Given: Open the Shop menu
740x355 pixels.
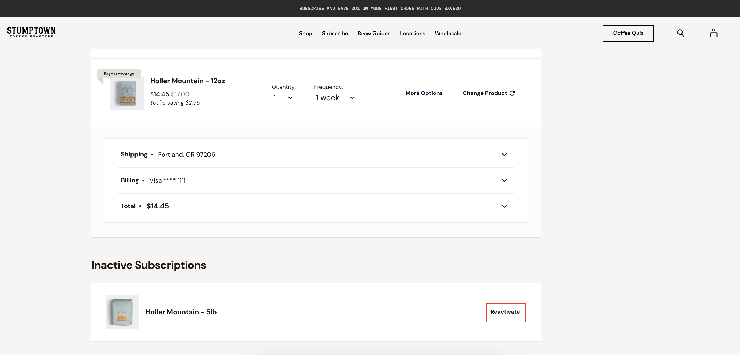Looking at the screenshot, I should [305, 33].
